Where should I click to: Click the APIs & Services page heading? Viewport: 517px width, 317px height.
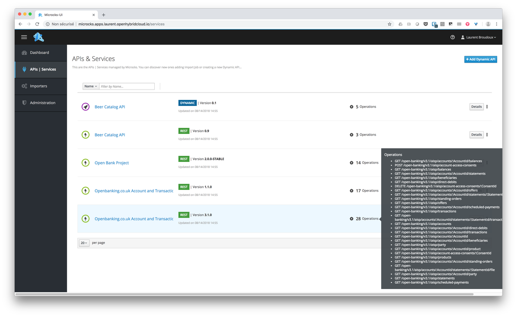[x=93, y=59]
